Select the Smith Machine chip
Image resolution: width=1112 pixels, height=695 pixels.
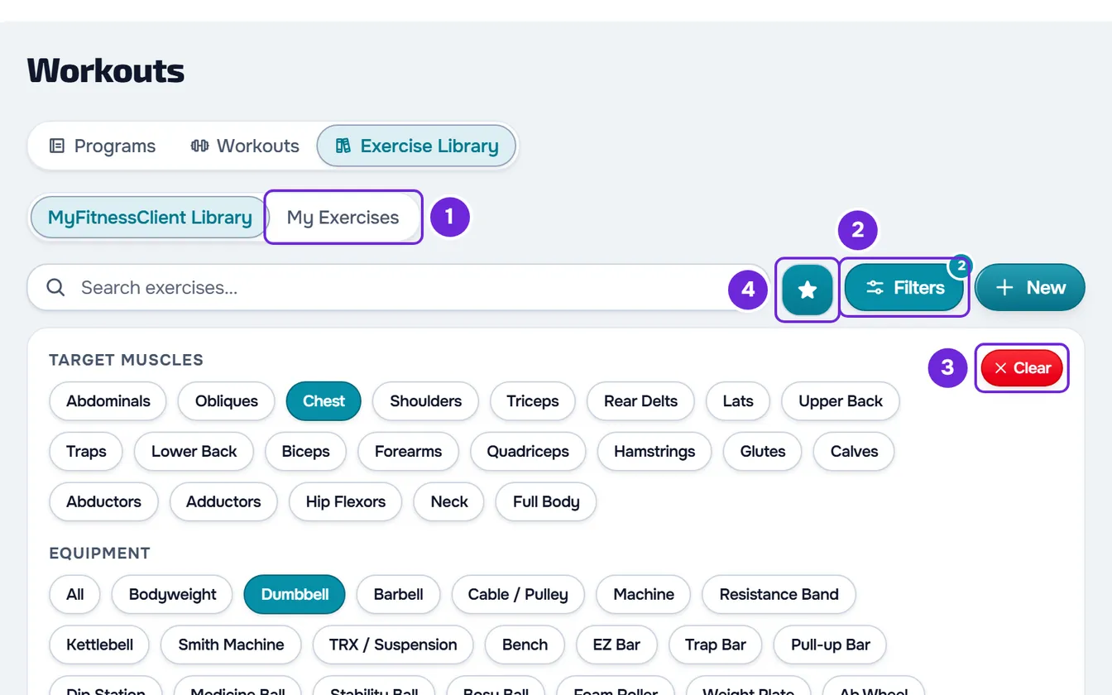click(x=231, y=645)
